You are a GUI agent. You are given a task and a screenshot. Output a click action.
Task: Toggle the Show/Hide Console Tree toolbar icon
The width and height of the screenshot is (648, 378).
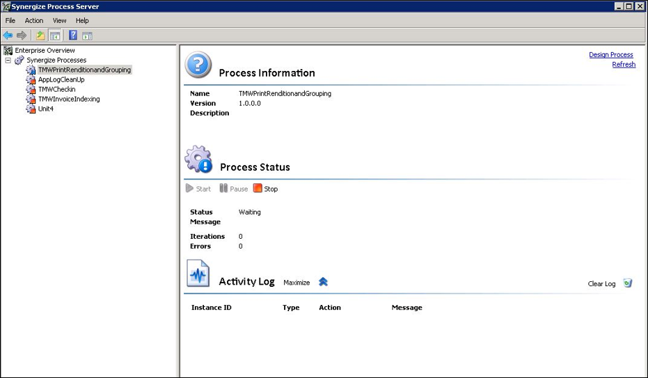point(54,36)
